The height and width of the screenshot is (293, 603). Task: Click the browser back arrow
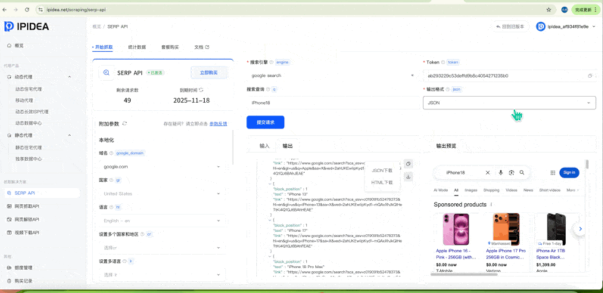click(x=4, y=9)
